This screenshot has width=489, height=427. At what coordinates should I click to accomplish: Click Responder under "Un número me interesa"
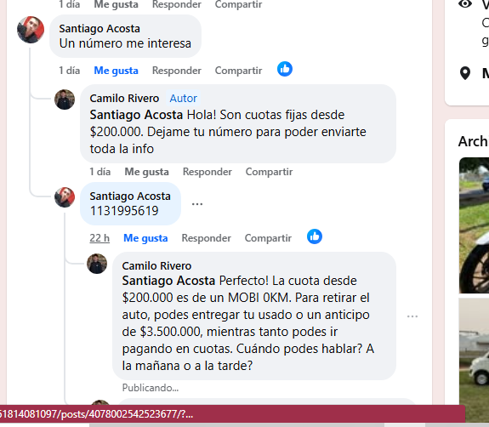point(177,71)
